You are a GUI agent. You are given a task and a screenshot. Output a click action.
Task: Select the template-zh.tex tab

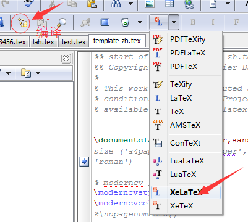pos(117,41)
